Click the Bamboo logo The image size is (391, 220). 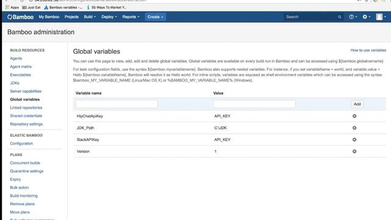[20, 17]
